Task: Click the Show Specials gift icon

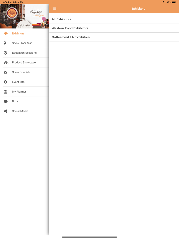Action: point(5,72)
